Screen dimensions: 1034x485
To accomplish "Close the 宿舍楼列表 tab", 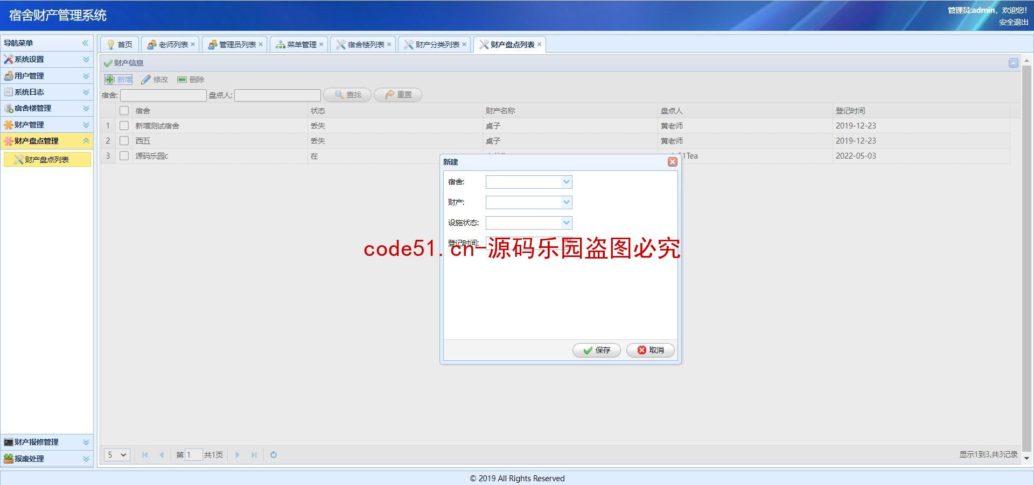I will [x=389, y=45].
